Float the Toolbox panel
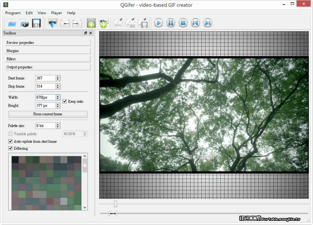Image resolution: width=313 pixels, height=225 pixels. click(85, 33)
